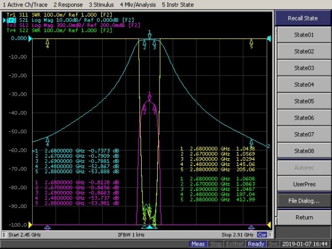Click the Start 2.45 GHz value
Viewport: 332px width, 249px height.
click(24, 235)
